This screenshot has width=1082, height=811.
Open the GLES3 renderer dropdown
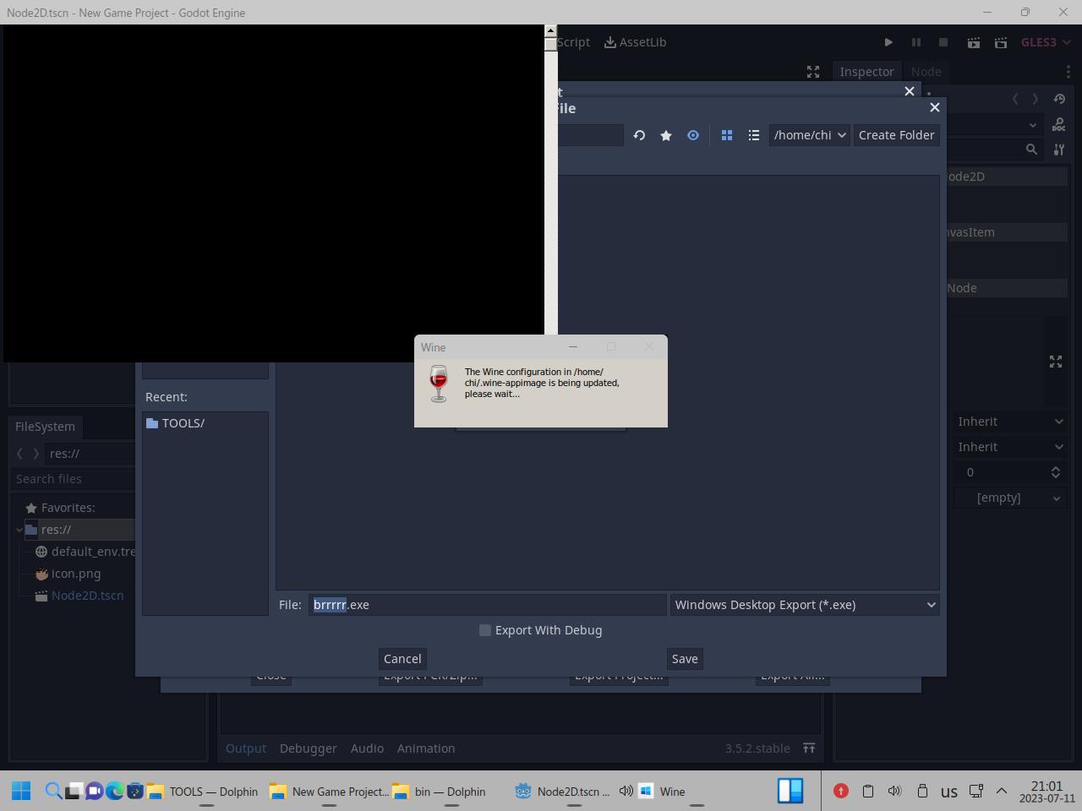[x=1046, y=42]
